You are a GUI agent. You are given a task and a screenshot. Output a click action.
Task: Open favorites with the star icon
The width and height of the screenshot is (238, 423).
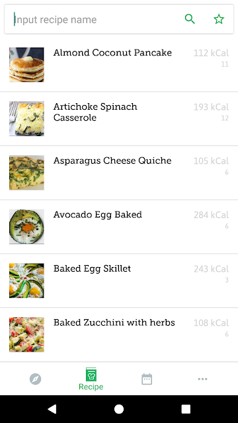219,19
